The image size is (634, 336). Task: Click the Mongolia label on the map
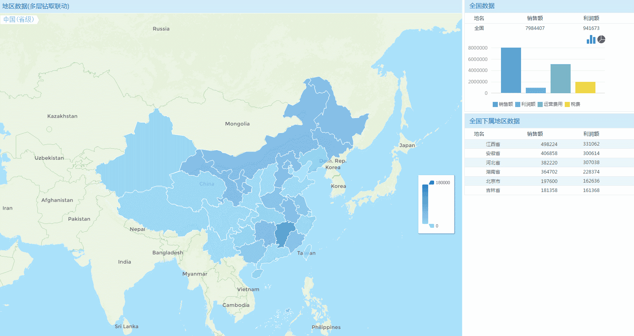pos(237,124)
